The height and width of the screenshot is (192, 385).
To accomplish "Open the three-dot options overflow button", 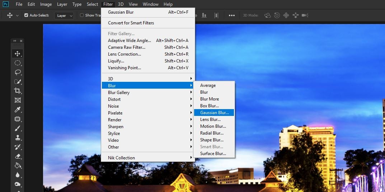I will 232,15.
